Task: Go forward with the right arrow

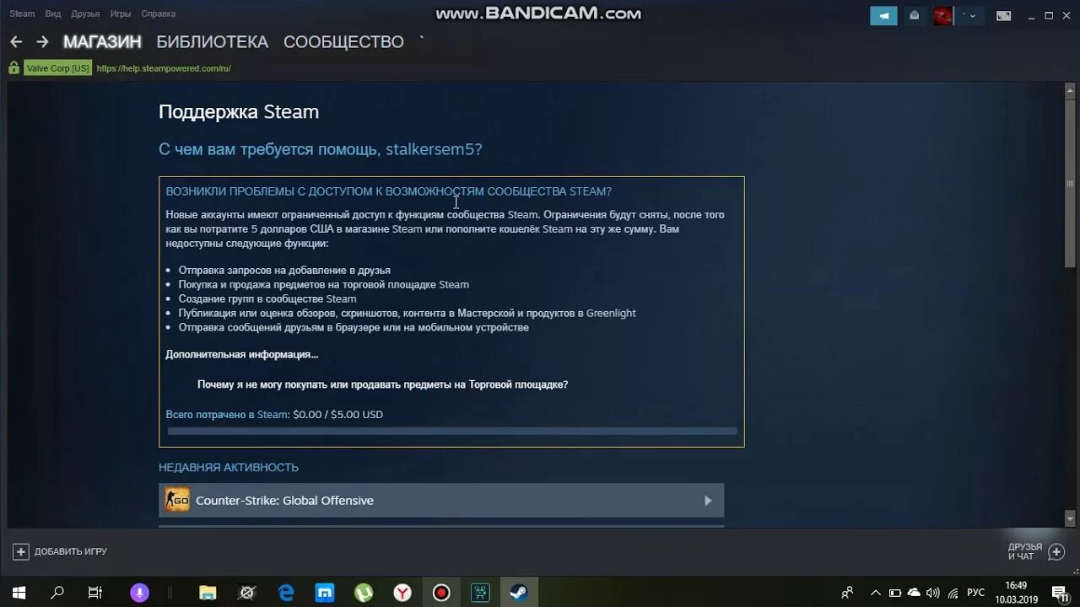Action: tap(42, 41)
